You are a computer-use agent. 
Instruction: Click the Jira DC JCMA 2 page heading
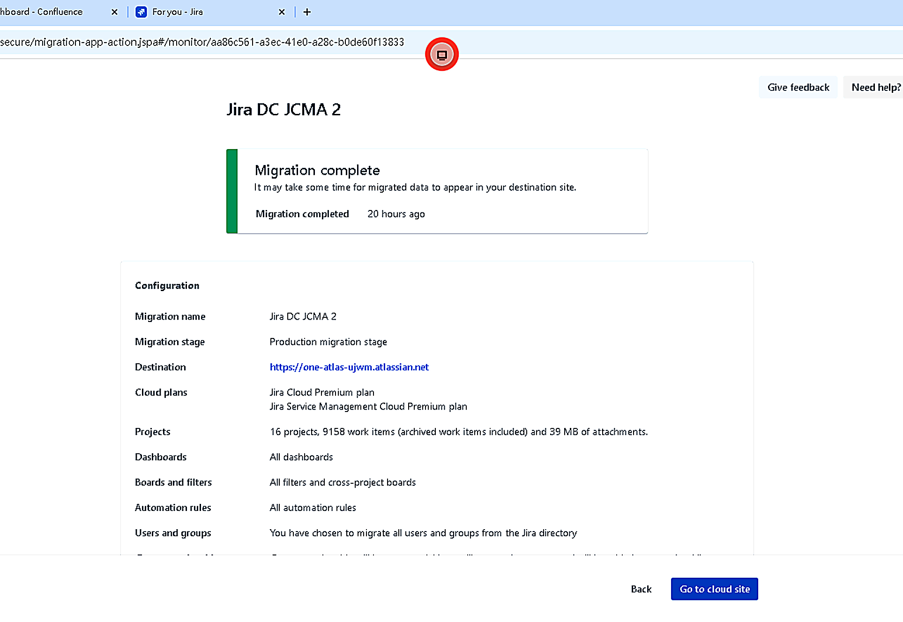tap(284, 110)
